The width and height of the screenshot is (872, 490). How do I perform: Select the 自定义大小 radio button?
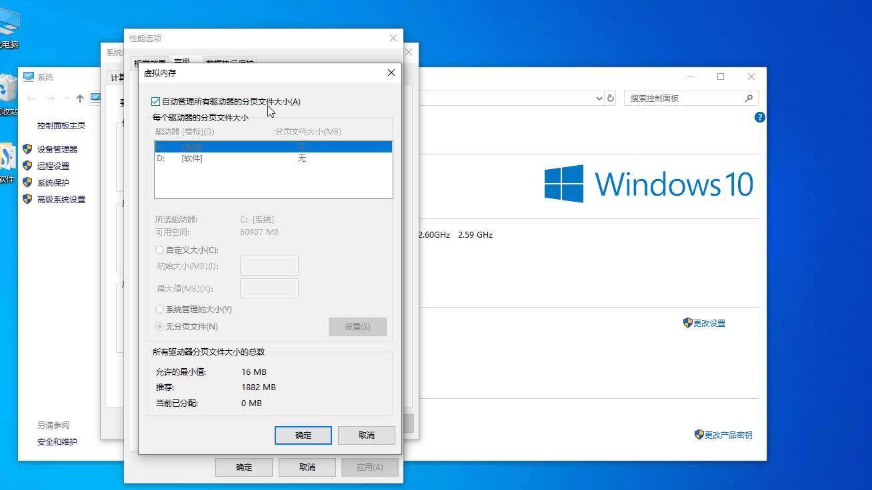click(x=159, y=250)
